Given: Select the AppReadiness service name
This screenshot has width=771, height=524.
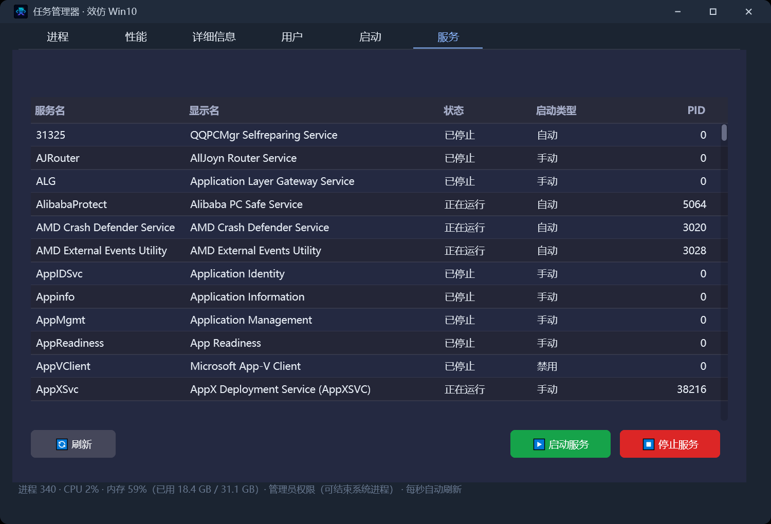Looking at the screenshot, I should point(70,343).
